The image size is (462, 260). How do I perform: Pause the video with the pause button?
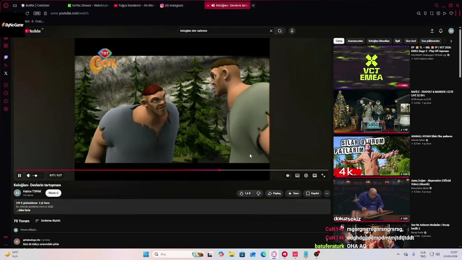coord(19,175)
